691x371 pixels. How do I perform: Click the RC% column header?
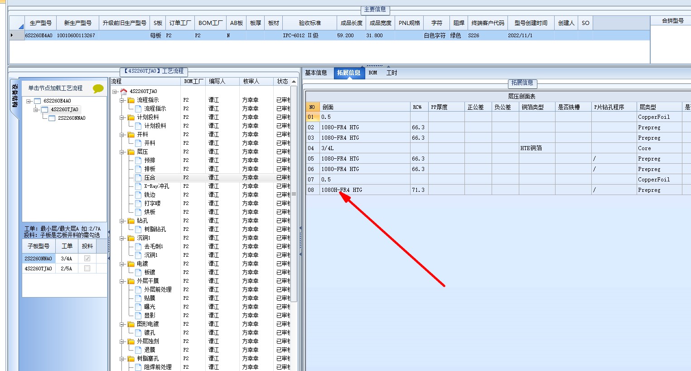click(420, 107)
